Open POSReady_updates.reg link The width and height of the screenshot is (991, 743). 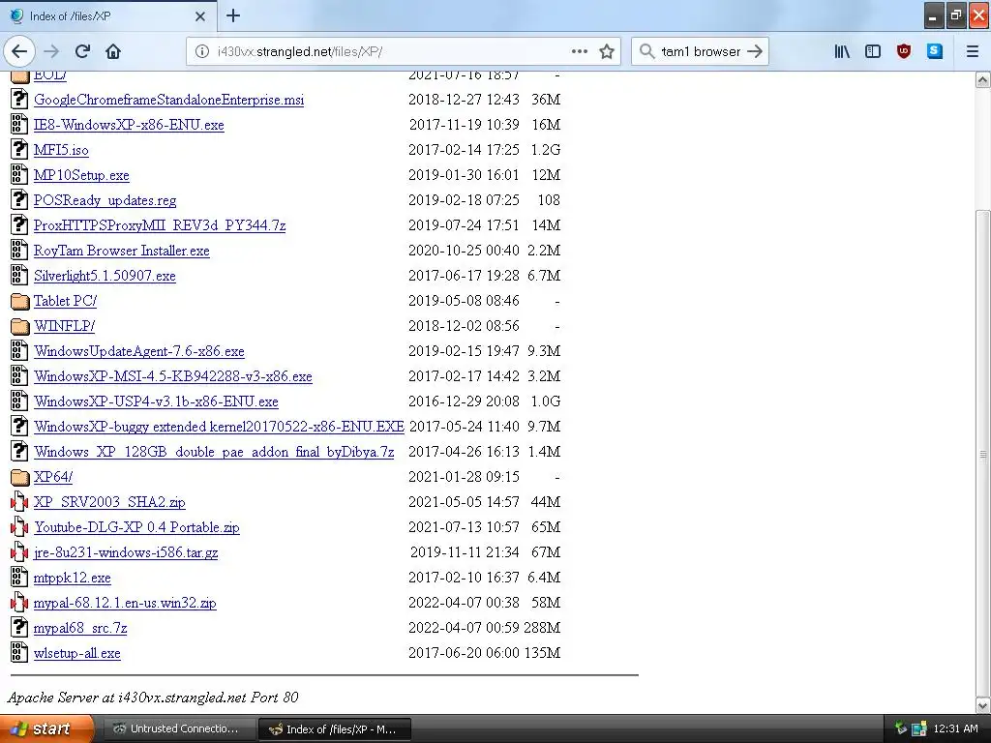(105, 200)
